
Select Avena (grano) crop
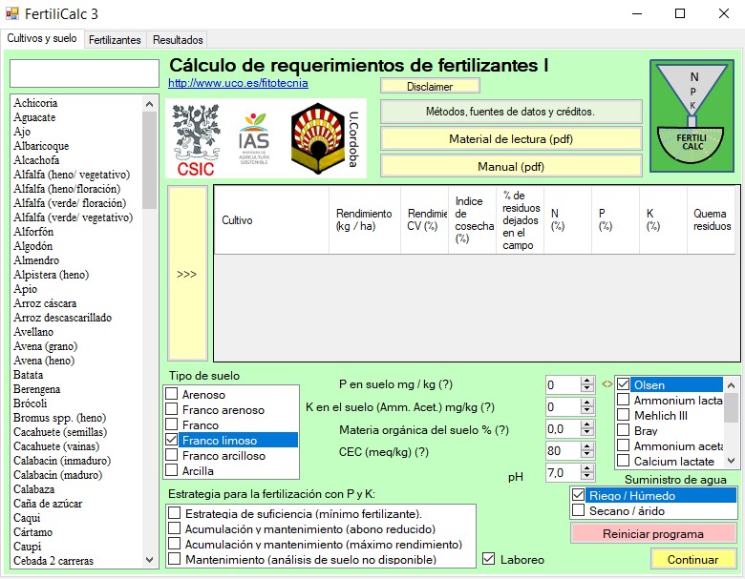click(x=46, y=346)
